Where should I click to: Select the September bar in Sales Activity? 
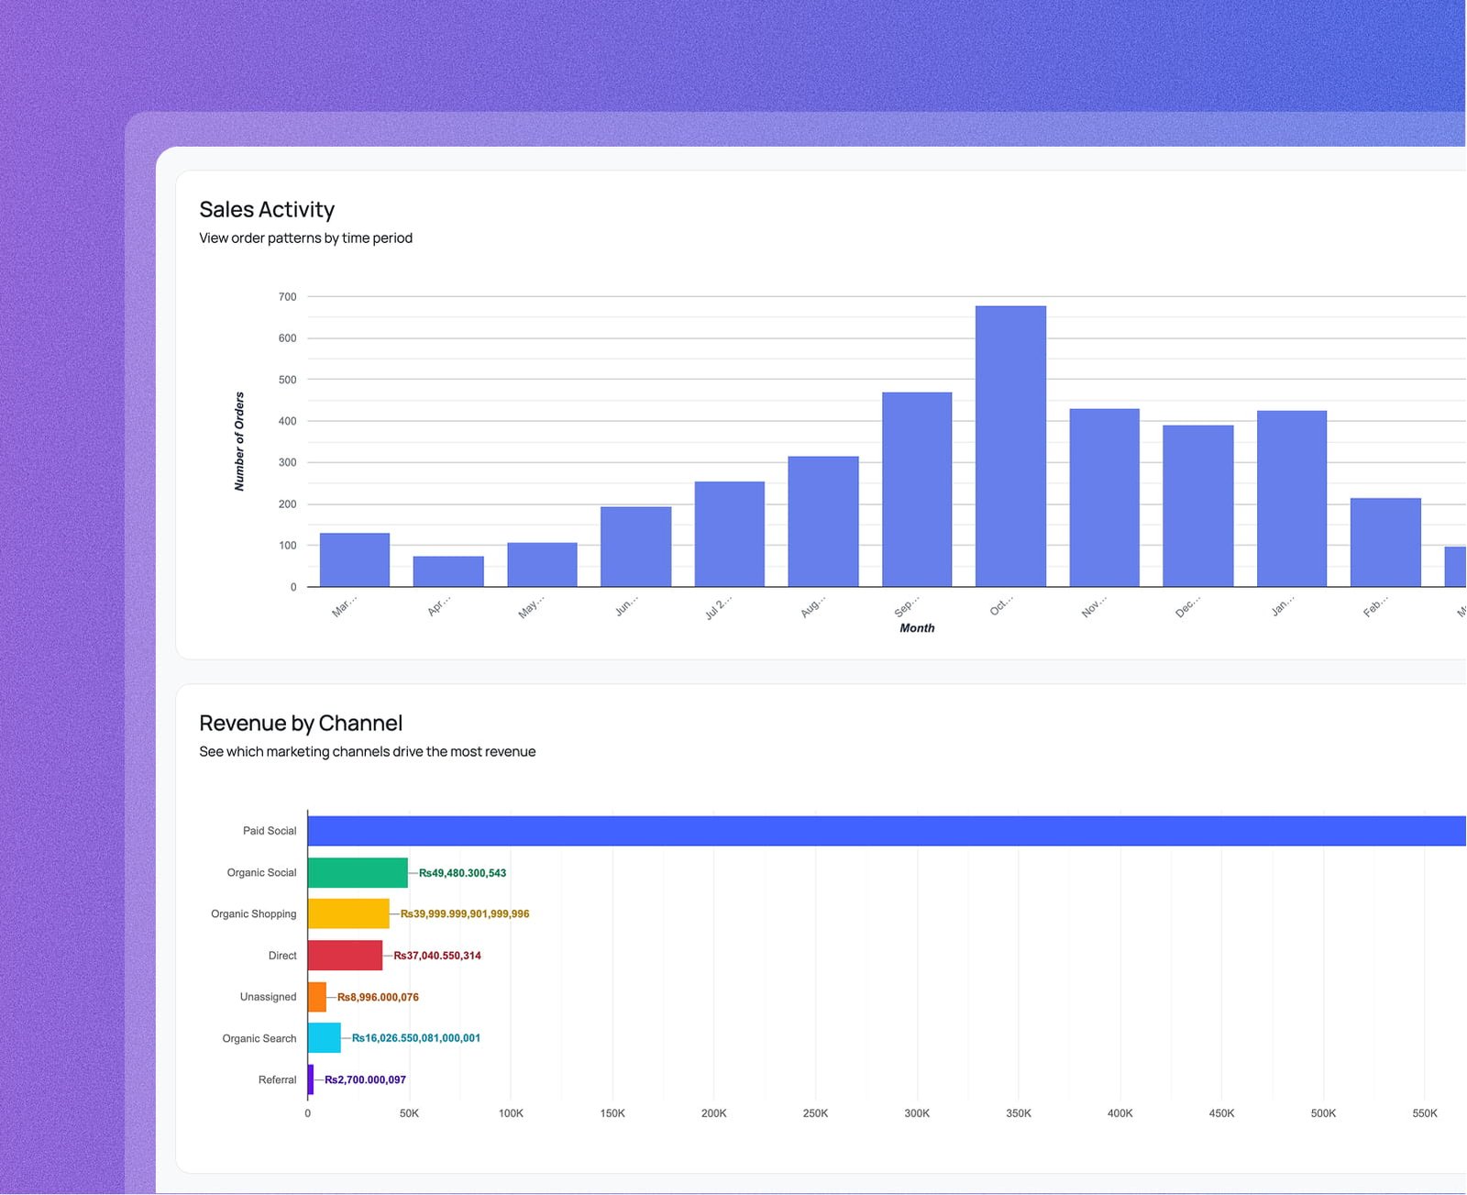point(917,486)
